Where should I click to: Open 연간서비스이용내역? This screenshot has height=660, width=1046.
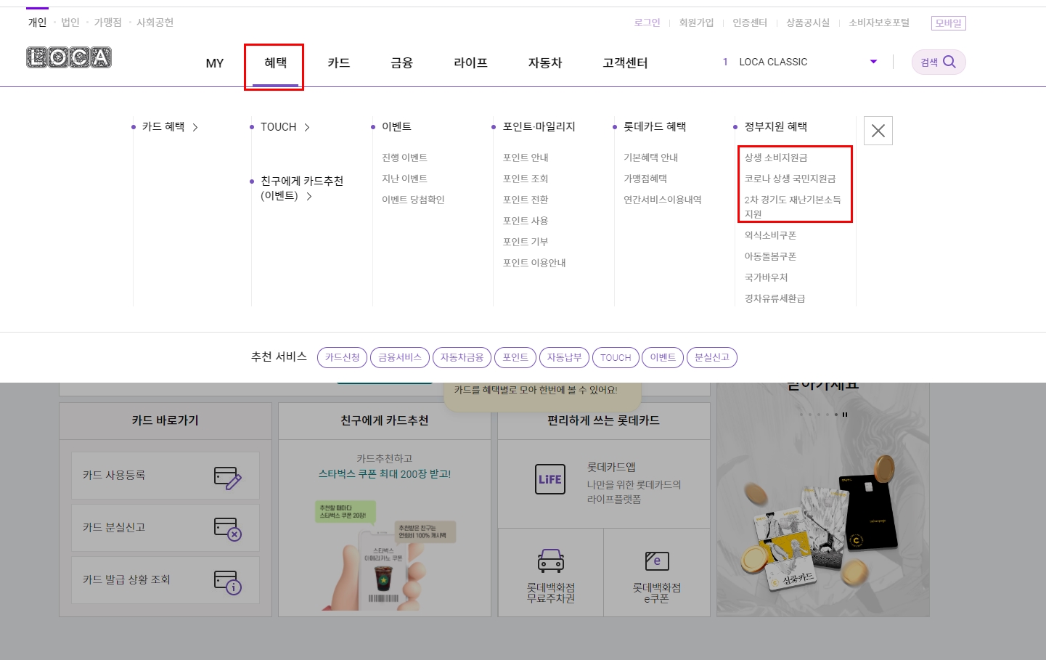click(663, 200)
